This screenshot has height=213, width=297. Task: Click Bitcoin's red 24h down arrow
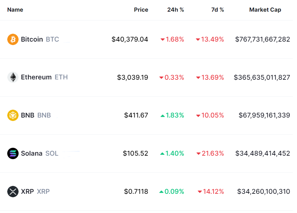click(163, 40)
